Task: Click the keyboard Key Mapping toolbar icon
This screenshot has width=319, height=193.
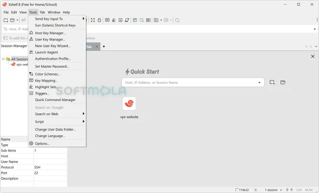Action: point(107,20)
